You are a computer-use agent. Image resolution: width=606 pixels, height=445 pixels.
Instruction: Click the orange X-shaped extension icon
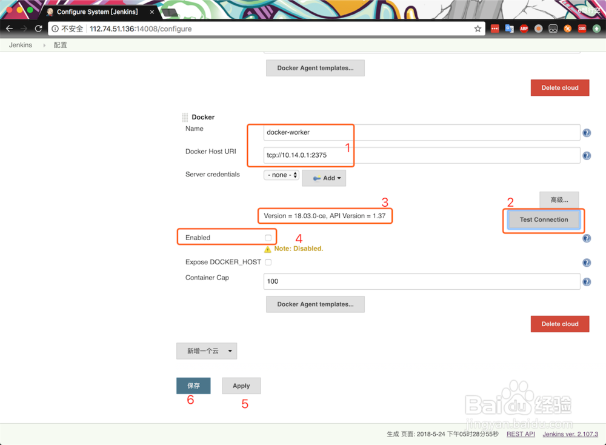click(x=567, y=28)
